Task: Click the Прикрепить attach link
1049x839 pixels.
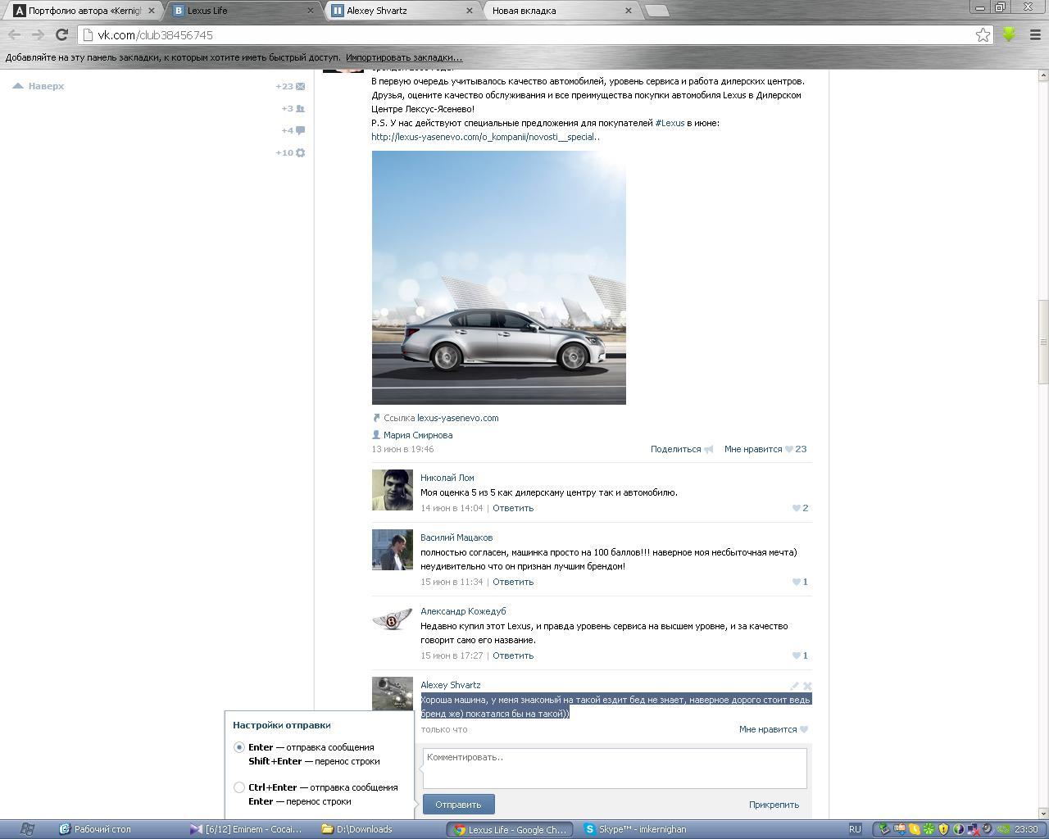Action: 774,805
